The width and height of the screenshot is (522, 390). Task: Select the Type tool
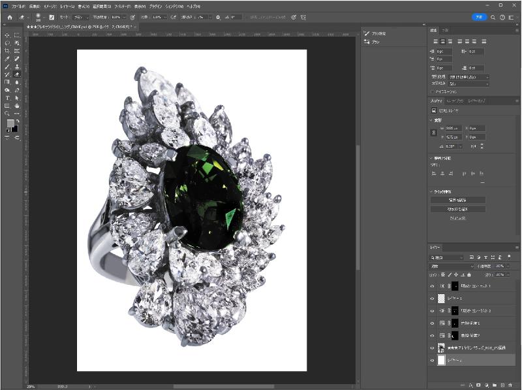pyautogui.click(x=7, y=97)
